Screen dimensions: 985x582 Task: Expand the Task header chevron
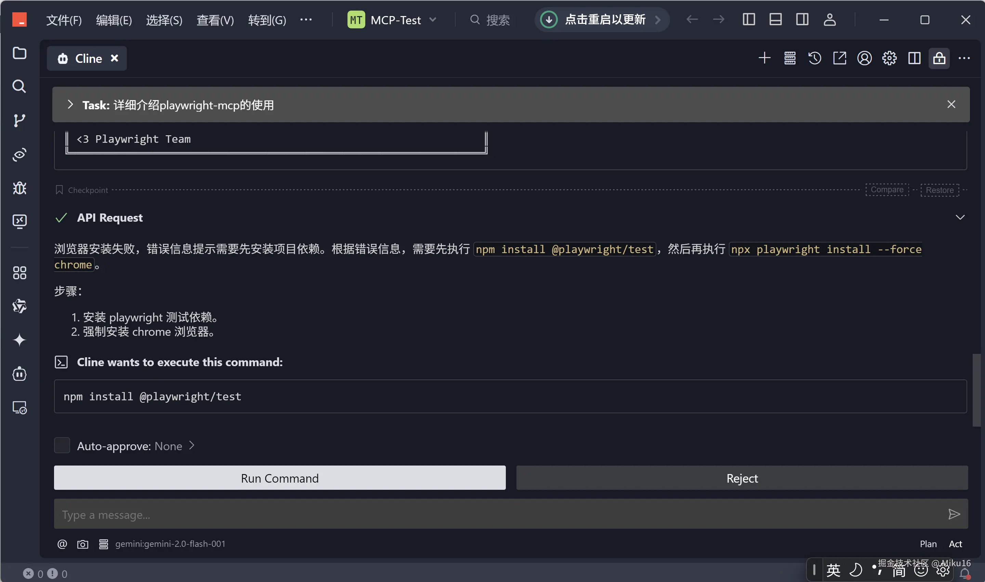[x=70, y=104]
